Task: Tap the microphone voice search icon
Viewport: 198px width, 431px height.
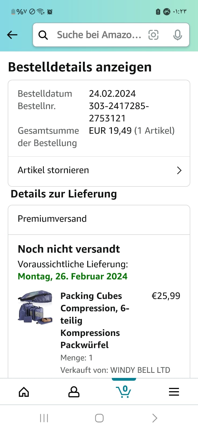Action: point(177,35)
